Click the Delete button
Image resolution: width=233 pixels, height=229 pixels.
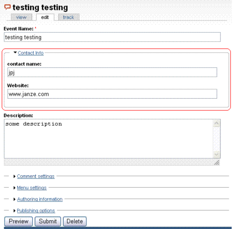tap(75, 221)
